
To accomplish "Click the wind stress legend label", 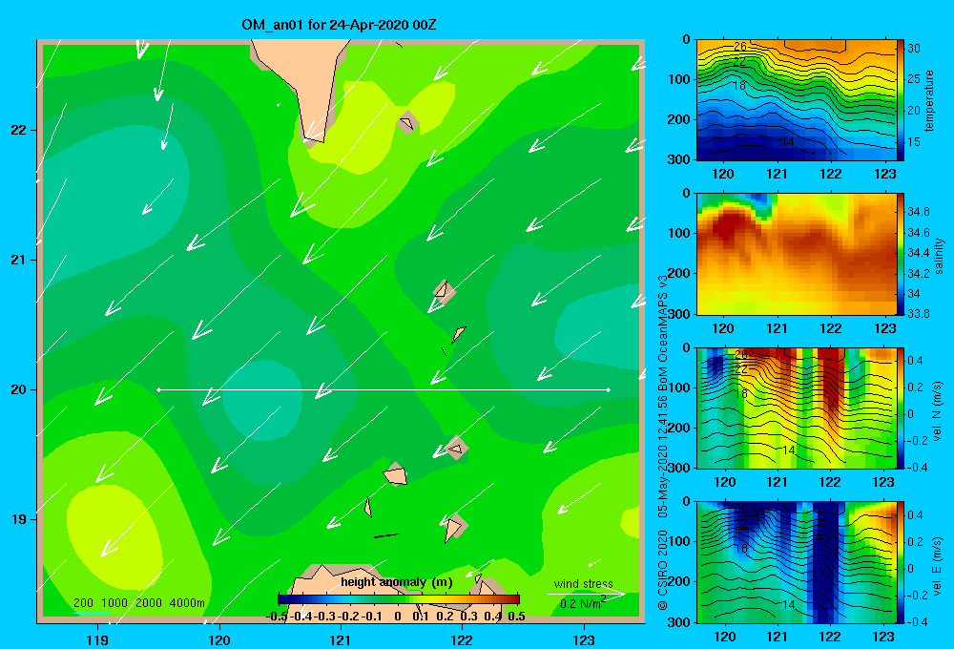I will point(584,583).
